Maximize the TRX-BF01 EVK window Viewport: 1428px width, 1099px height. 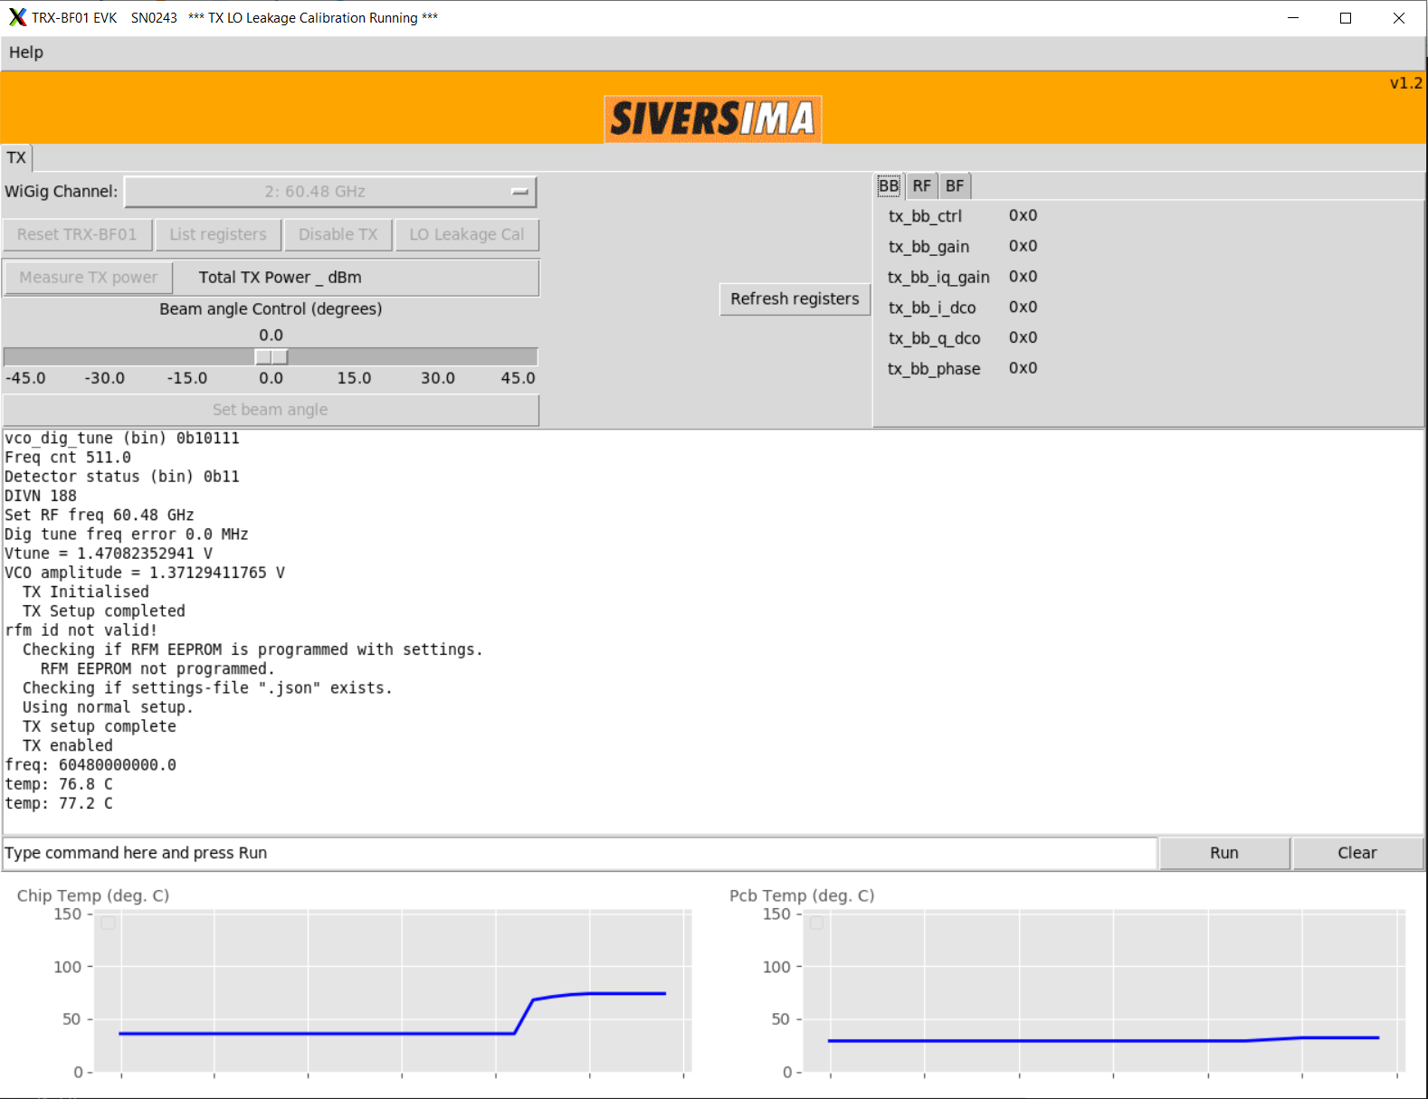pyautogui.click(x=1346, y=18)
